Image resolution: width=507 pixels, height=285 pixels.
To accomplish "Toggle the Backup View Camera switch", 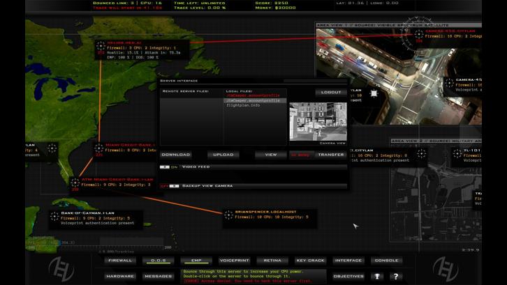I will [x=174, y=186].
